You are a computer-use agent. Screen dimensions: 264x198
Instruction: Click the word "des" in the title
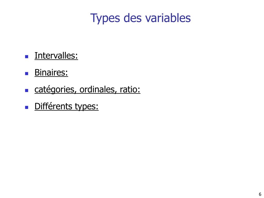click(x=133, y=18)
